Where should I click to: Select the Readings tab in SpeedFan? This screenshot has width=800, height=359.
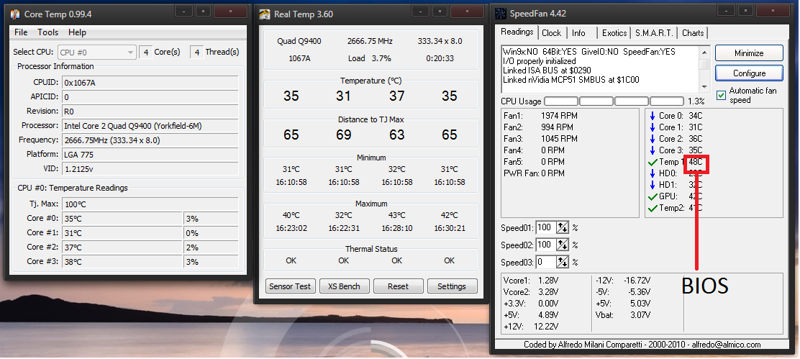(517, 32)
